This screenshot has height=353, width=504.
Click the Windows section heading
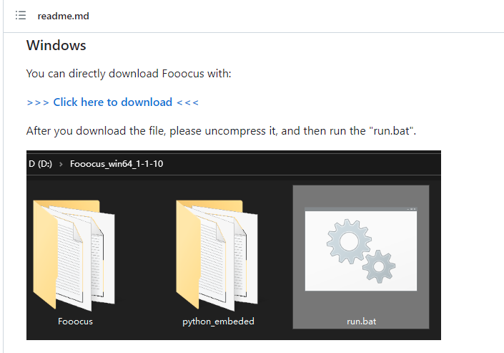[x=56, y=45]
